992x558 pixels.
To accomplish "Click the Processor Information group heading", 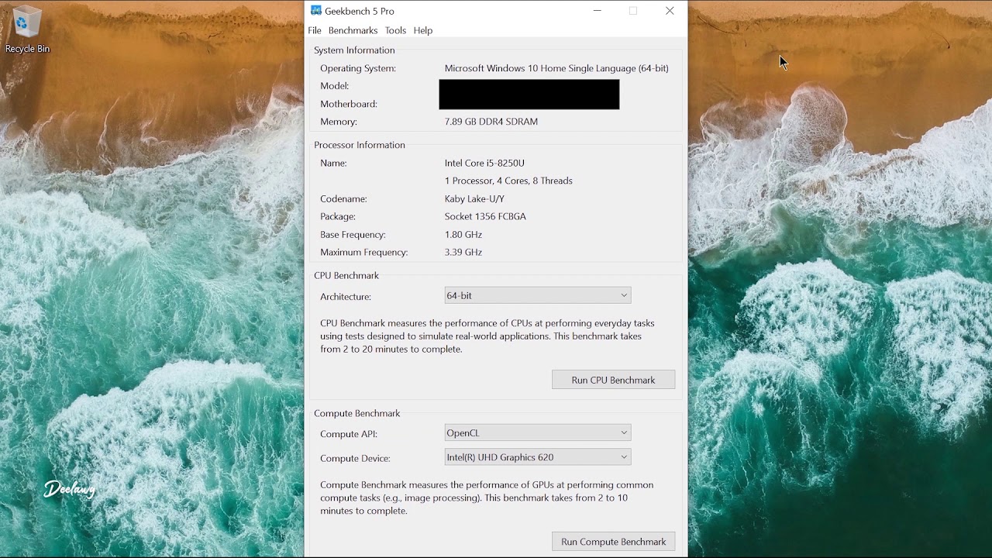I will 360,144.
